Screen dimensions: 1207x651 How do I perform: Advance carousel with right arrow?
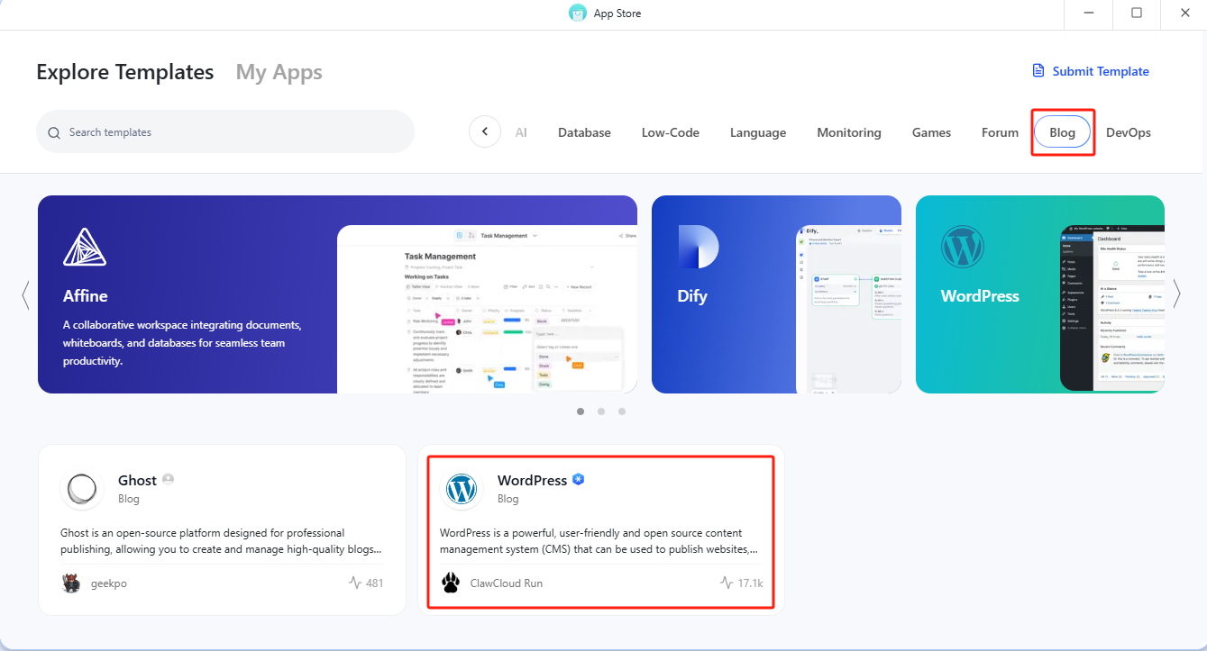(x=1176, y=294)
